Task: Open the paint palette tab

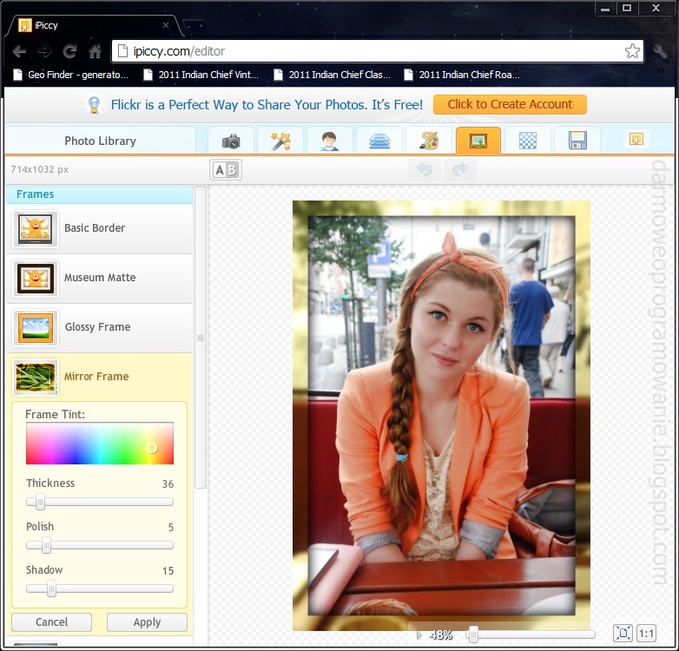Action: pyautogui.click(x=429, y=141)
